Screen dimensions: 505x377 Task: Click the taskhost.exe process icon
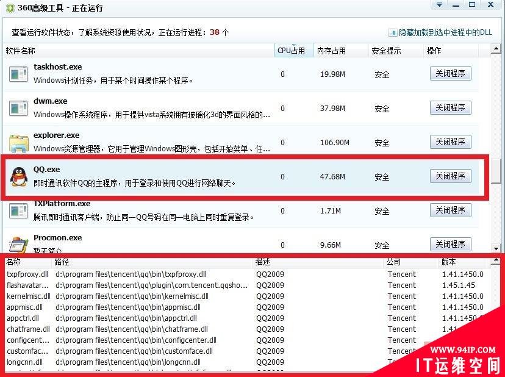(18, 74)
